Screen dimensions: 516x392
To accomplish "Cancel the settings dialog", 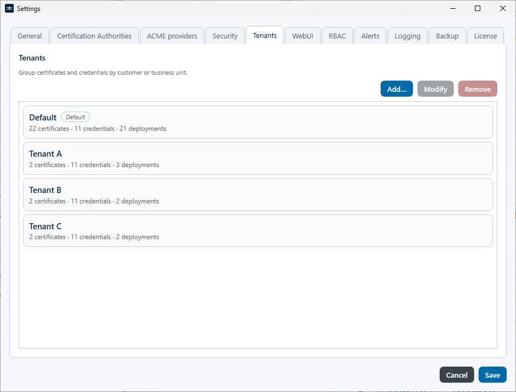I will pyautogui.click(x=456, y=375).
